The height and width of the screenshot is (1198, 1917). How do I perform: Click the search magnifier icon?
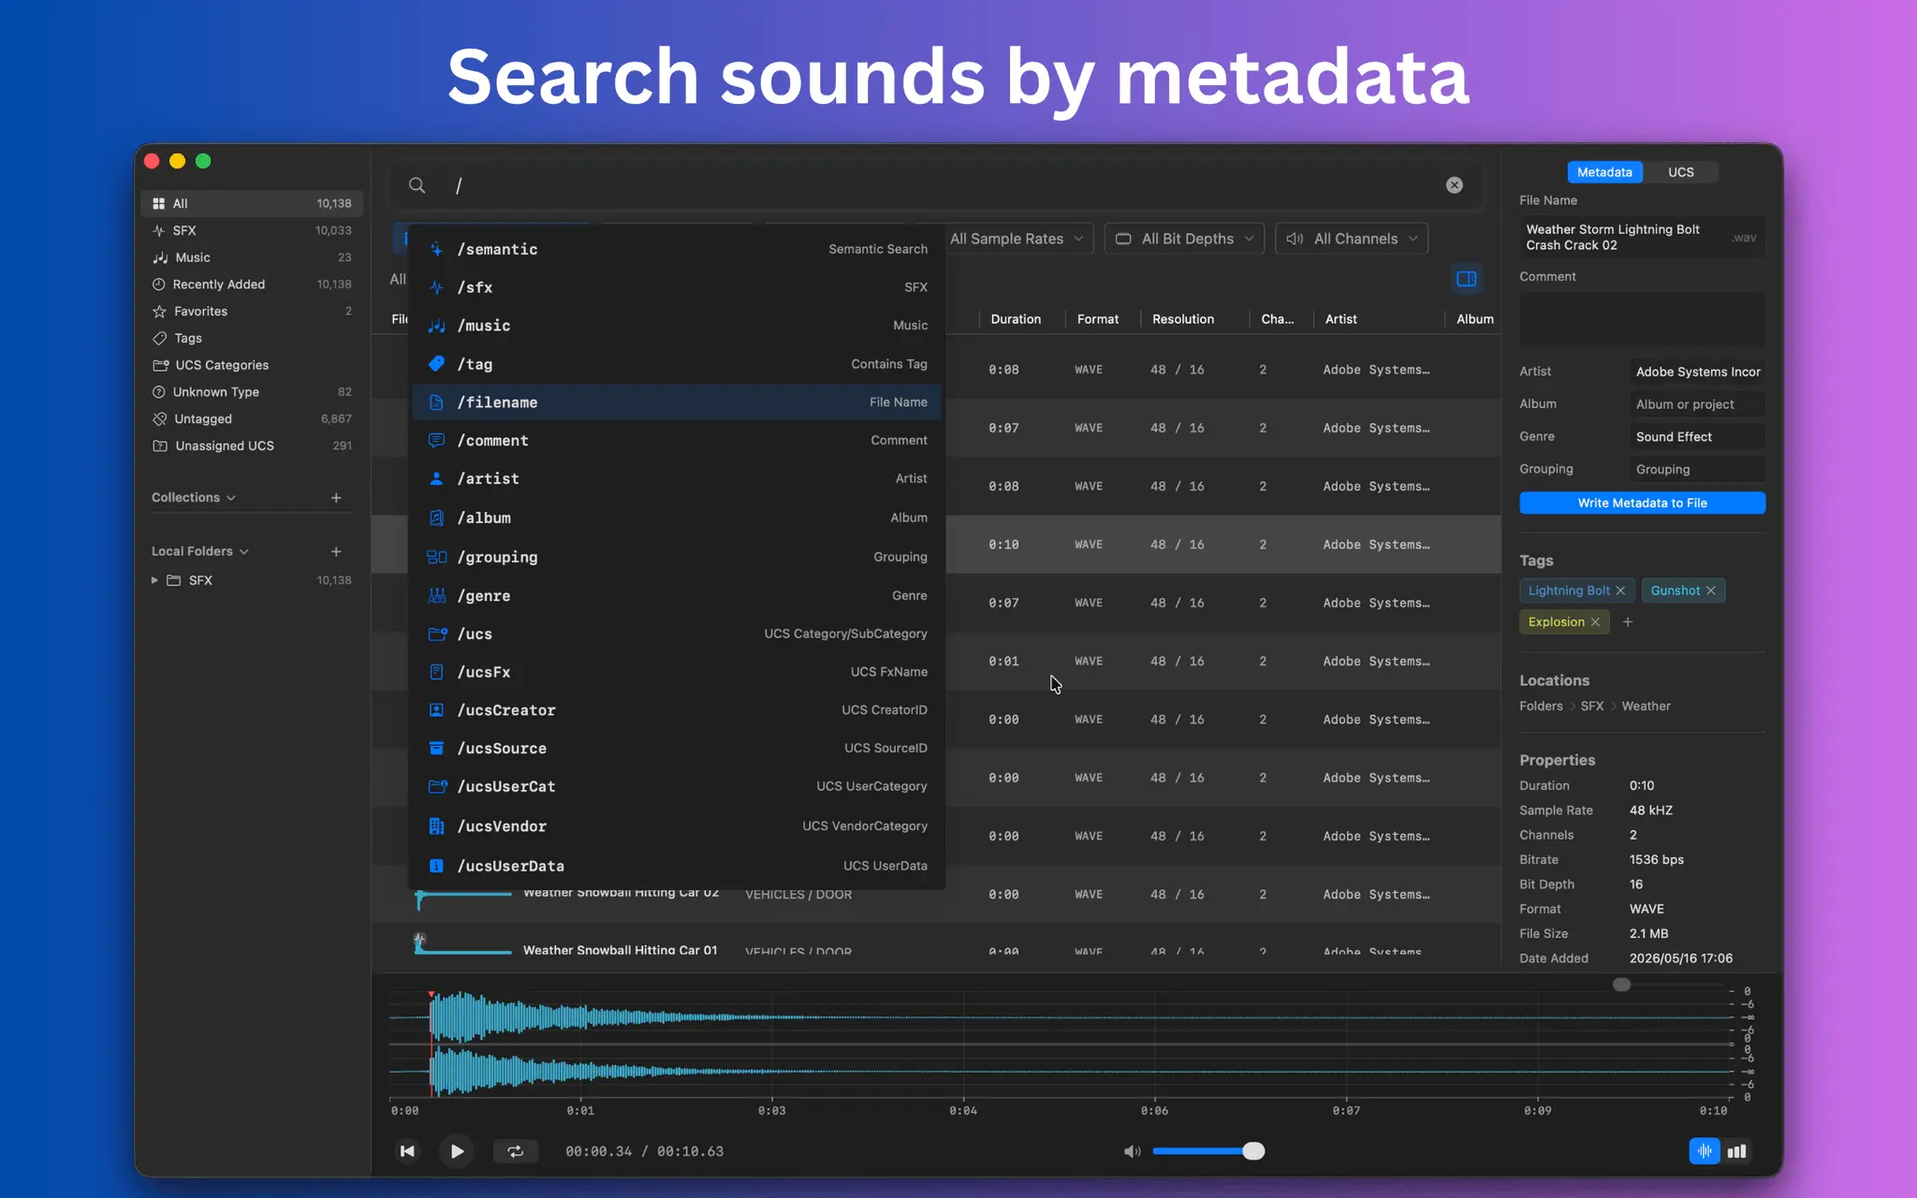[417, 185]
